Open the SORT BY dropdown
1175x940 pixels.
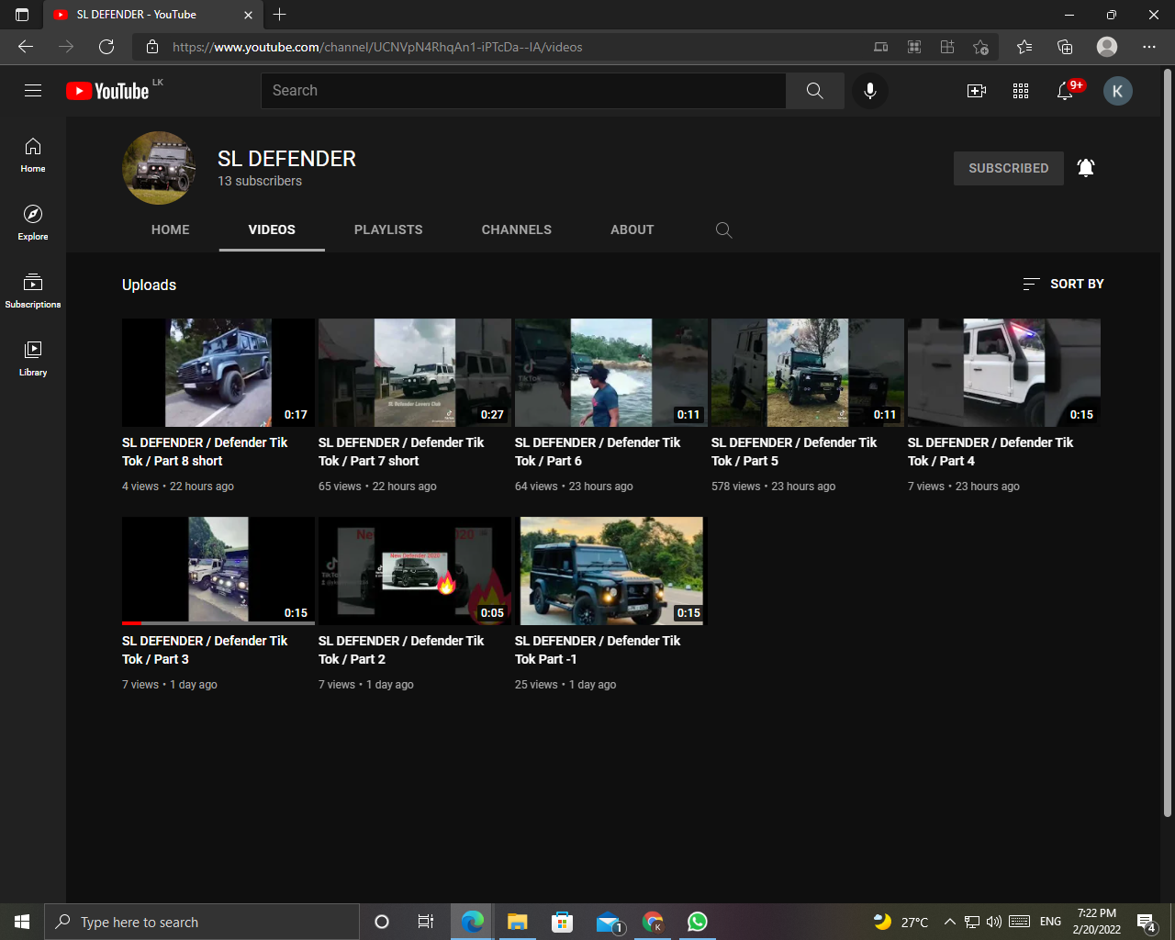pyautogui.click(x=1063, y=284)
